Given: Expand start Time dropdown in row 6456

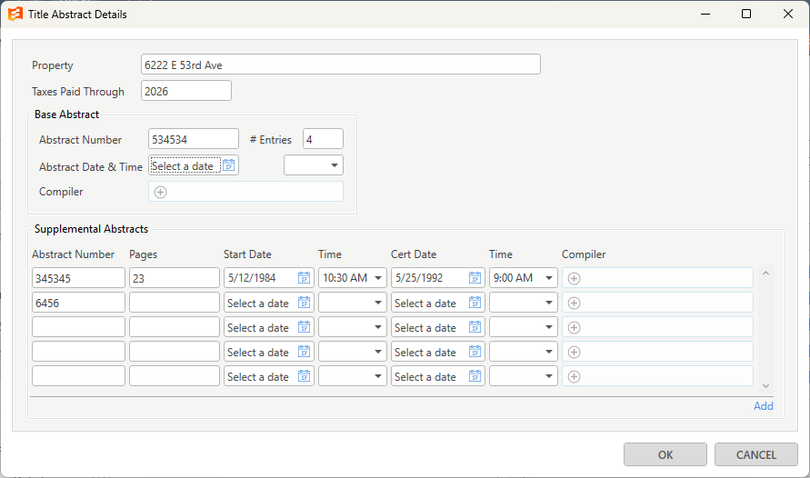Looking at the screenshot, I should click(378, 303).
